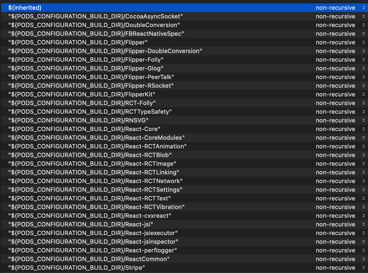Select the RNSVG path row
The width and height of the screenshot is (368, 273).
[185, 120]
